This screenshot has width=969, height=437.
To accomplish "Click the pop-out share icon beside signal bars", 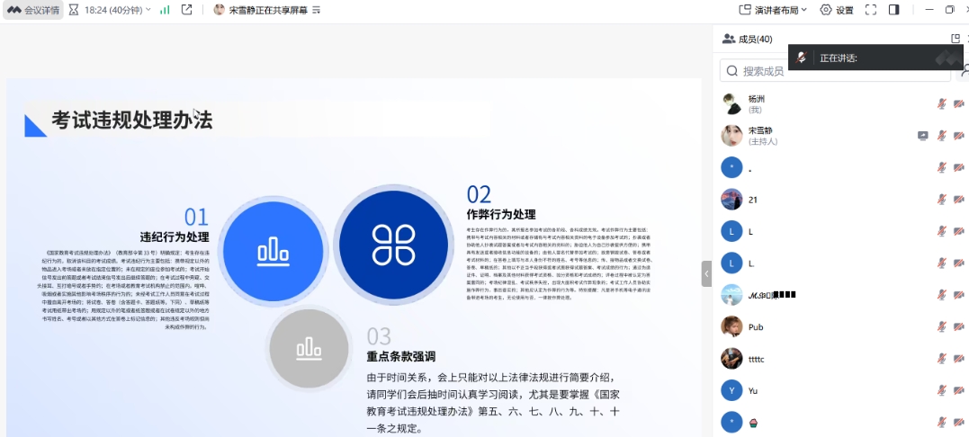I will (x=186, y=10).
